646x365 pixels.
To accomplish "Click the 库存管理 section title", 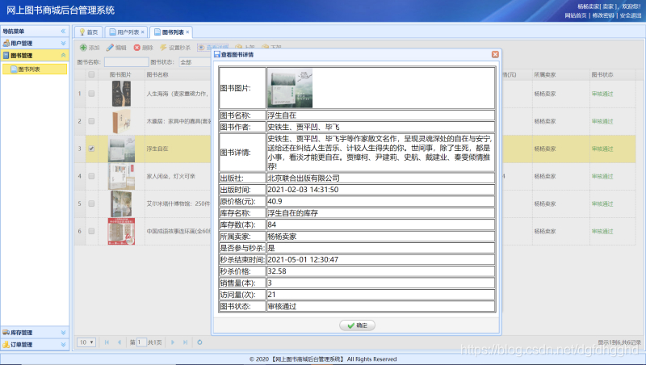I will coord(22,333).
